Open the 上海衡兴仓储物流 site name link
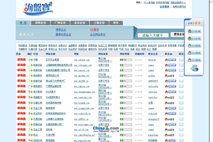Image resolution: width=213 pixels, height=142 pixels. [55, 119]
